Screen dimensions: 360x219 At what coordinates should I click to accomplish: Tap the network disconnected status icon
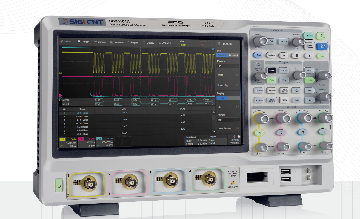click(239, 136)
